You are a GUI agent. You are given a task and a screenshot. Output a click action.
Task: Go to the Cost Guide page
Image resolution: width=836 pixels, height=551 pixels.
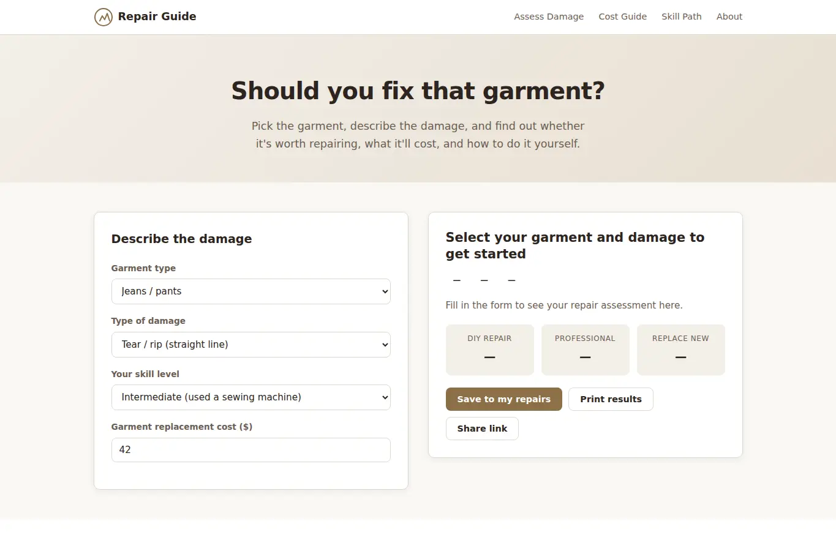[x=622, y=17]
